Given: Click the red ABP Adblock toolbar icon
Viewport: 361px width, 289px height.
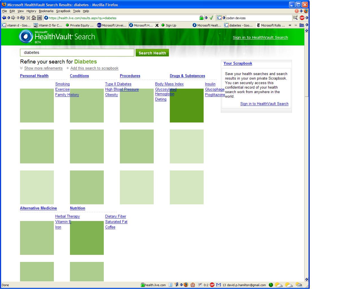Looking at the screenshot, I should point(302,18).
